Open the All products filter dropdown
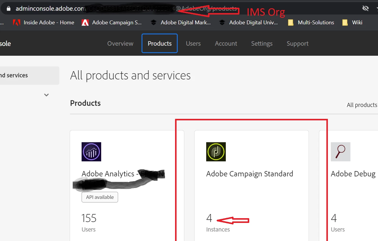The width and height of the screenshot is (378, 241). 362,105
